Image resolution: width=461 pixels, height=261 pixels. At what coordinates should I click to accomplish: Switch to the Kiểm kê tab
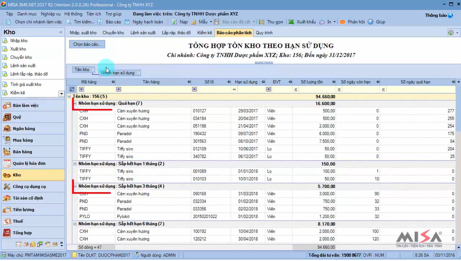point(204,33)
